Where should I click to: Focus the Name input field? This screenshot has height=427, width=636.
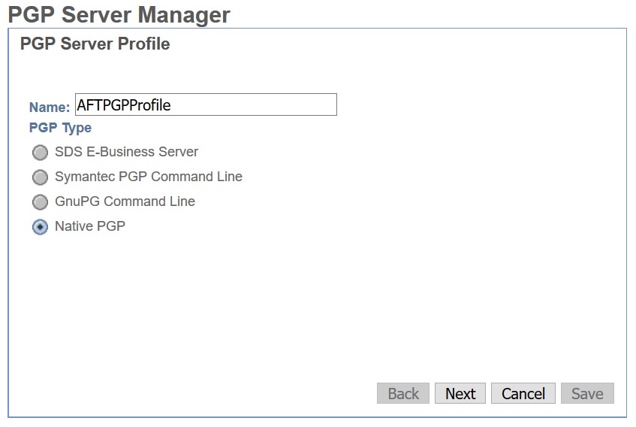tap(206, 104)
